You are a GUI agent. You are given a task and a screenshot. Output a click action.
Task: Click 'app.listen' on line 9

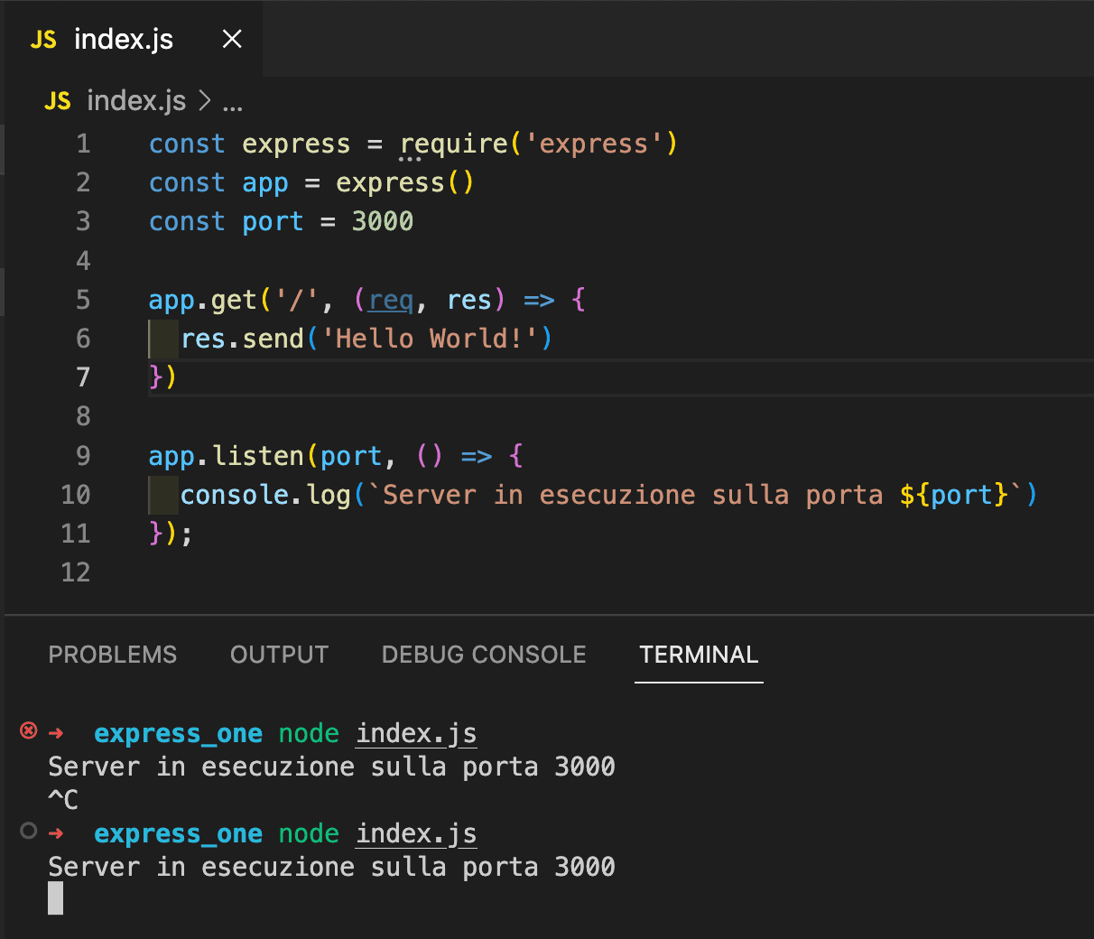tap(227, 456)
